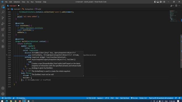Click the code action icon on line 120
This screenshot has width=182, height=102.
(7, 55)
